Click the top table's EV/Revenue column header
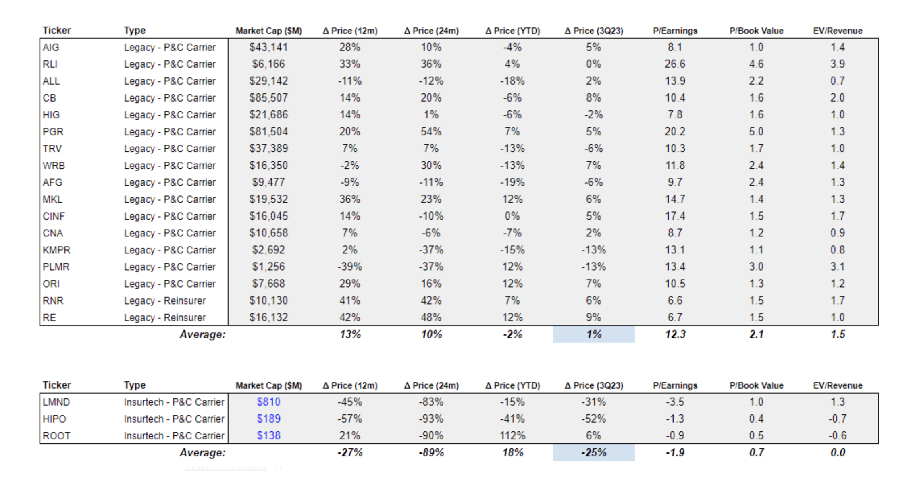Screen dimensions: 915x489 point(838,31)
